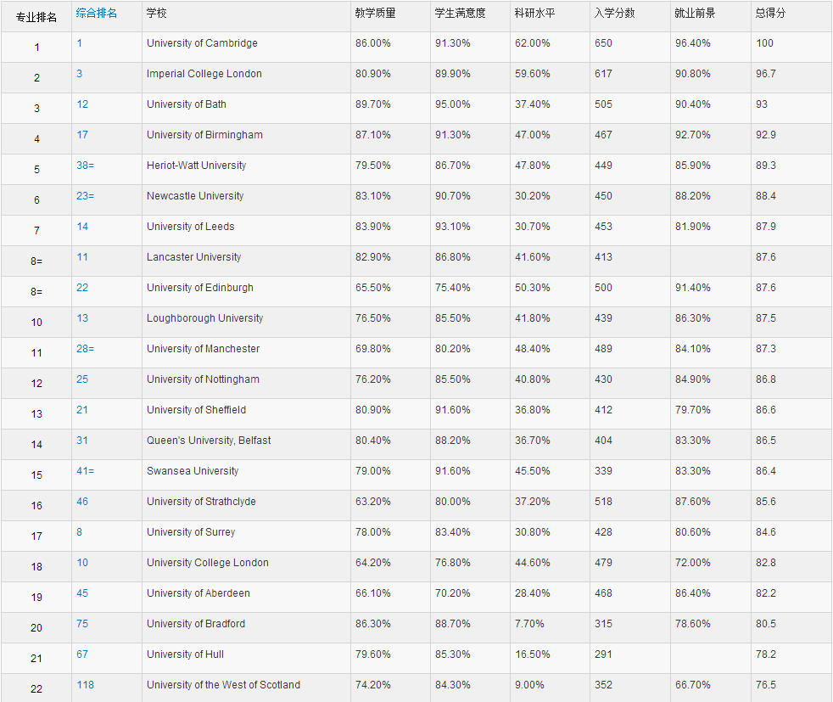
Task: Click rank 75 link for University of Bradford
Action: tap(82, 624)
